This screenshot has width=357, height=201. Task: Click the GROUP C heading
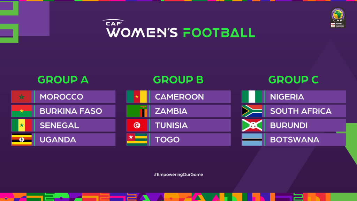pos(293,80)
